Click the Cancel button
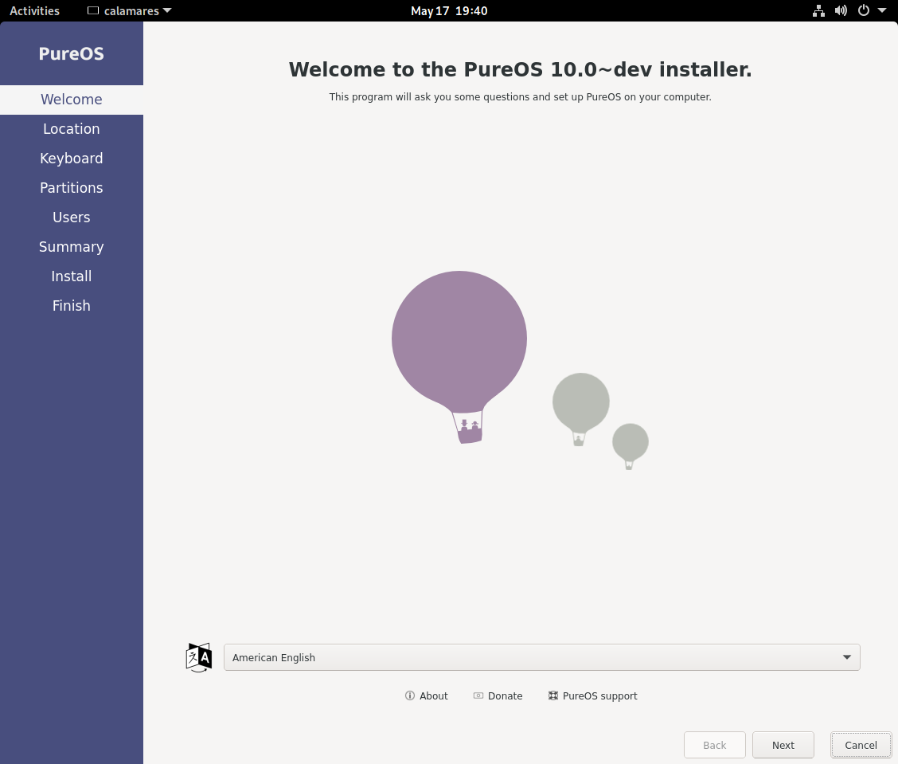This screenshot has height=764, width=898. pos(861,745)
